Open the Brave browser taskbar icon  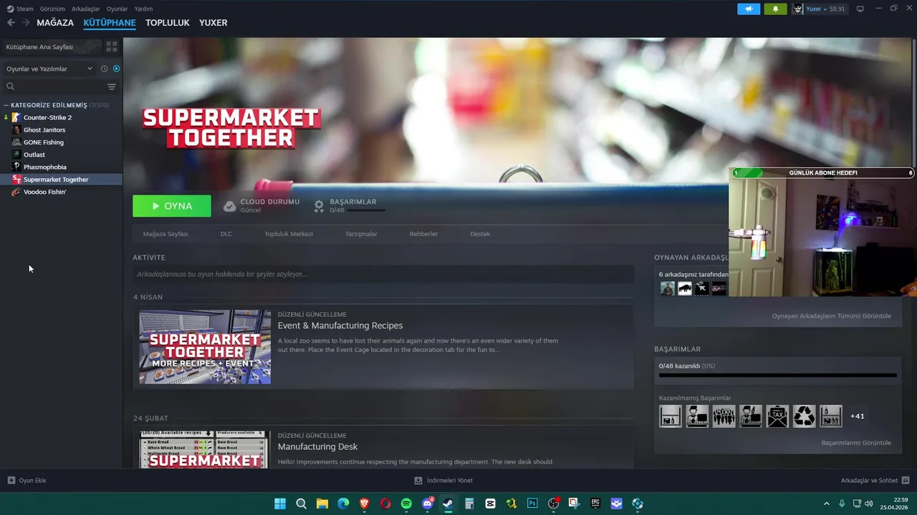click(x=365, y=504)
